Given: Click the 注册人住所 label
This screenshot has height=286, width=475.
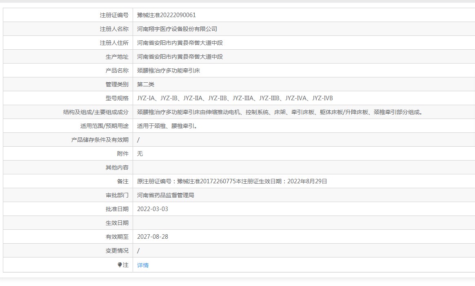Looking at the screenshot, I should click(x=114, y=43).
